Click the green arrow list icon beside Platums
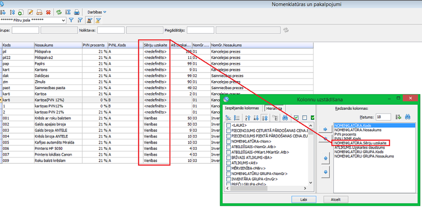The height and width of the screenshot is (209, 422). pyautogui.click(x=399, y=117)
